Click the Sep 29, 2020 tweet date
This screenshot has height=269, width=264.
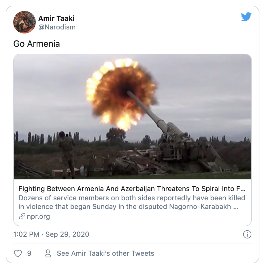[67, 234]
